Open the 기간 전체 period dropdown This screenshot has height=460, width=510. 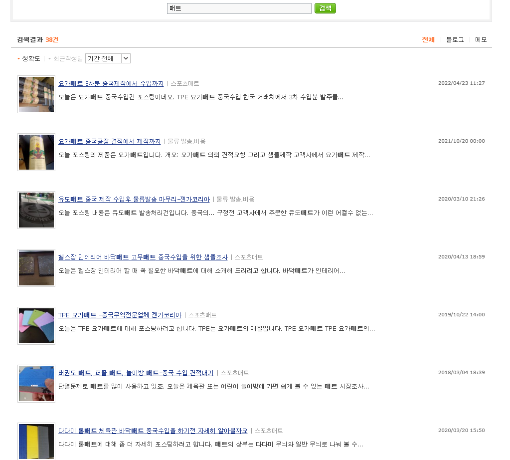click(108, 58)
